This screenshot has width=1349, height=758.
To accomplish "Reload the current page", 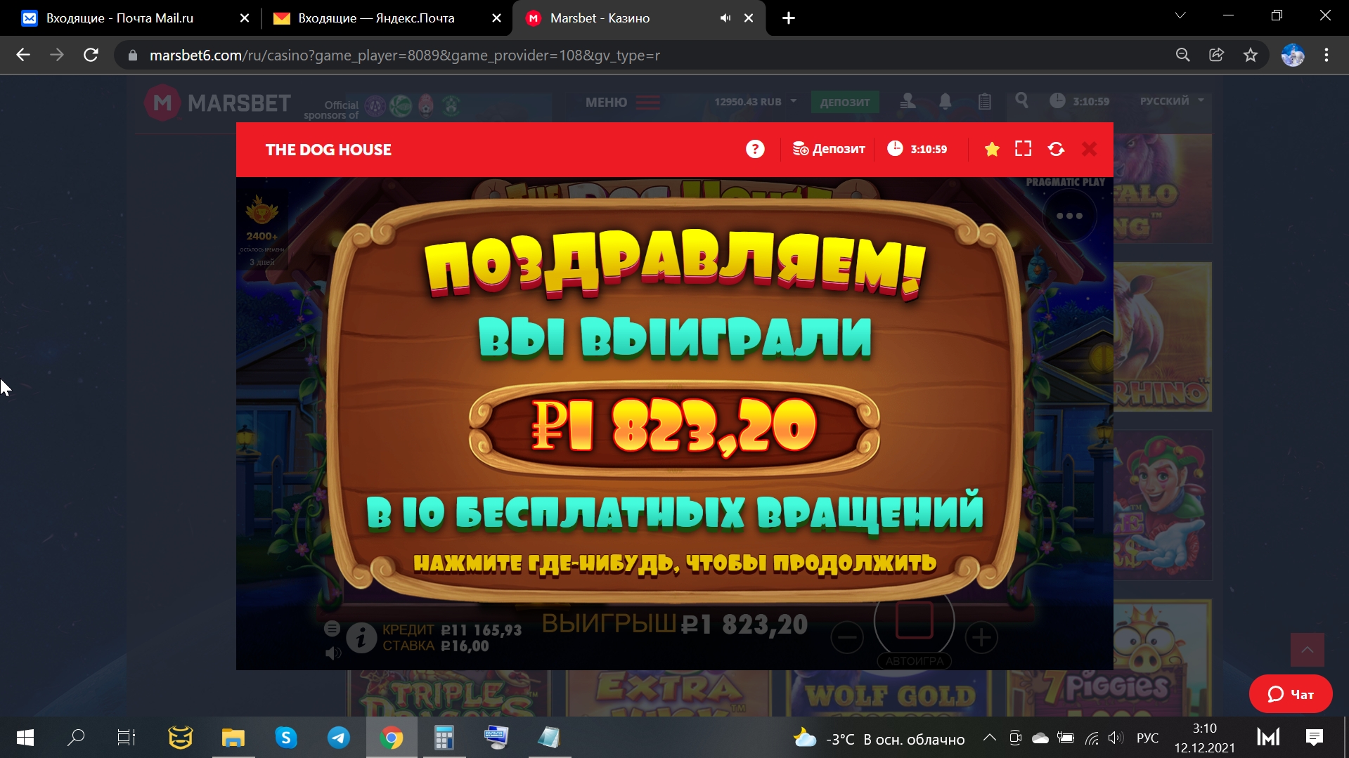I will (91, 55).
